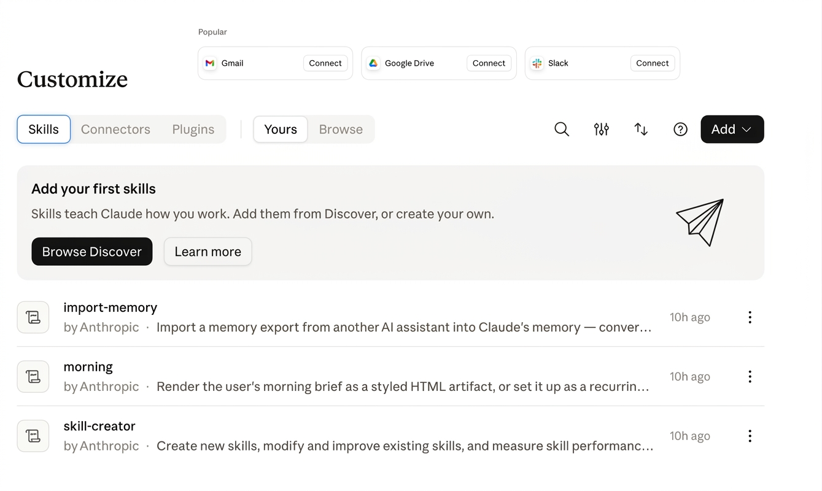Connect the Gmail connector
The image size is (822, 491).
325,63
